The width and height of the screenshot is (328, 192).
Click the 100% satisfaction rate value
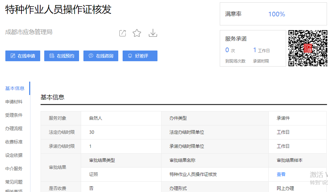276,14
